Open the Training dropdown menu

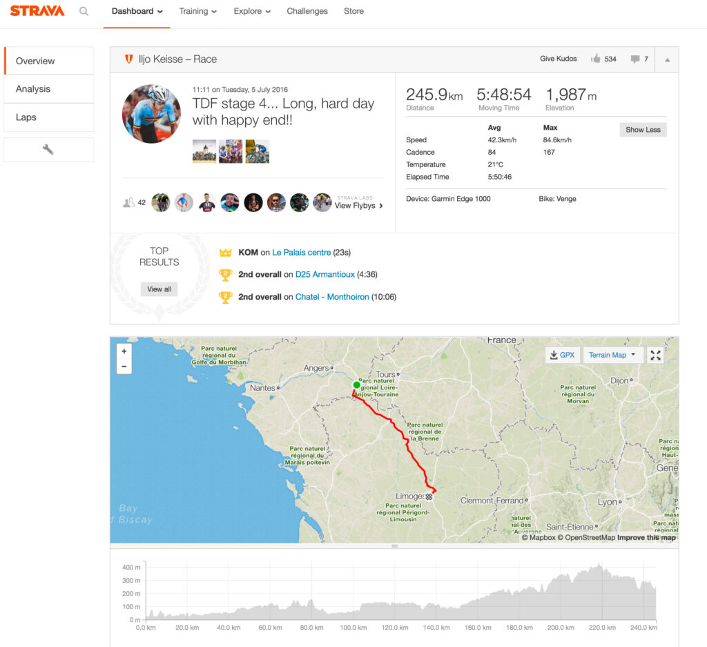pos(197,11)
